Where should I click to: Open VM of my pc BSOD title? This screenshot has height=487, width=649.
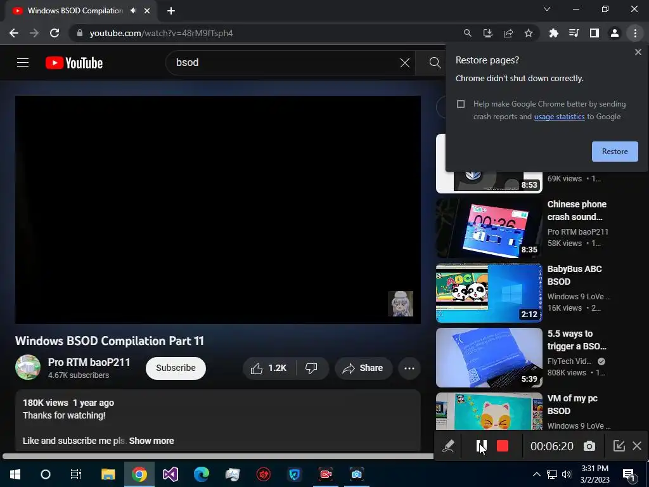(572, 405)
